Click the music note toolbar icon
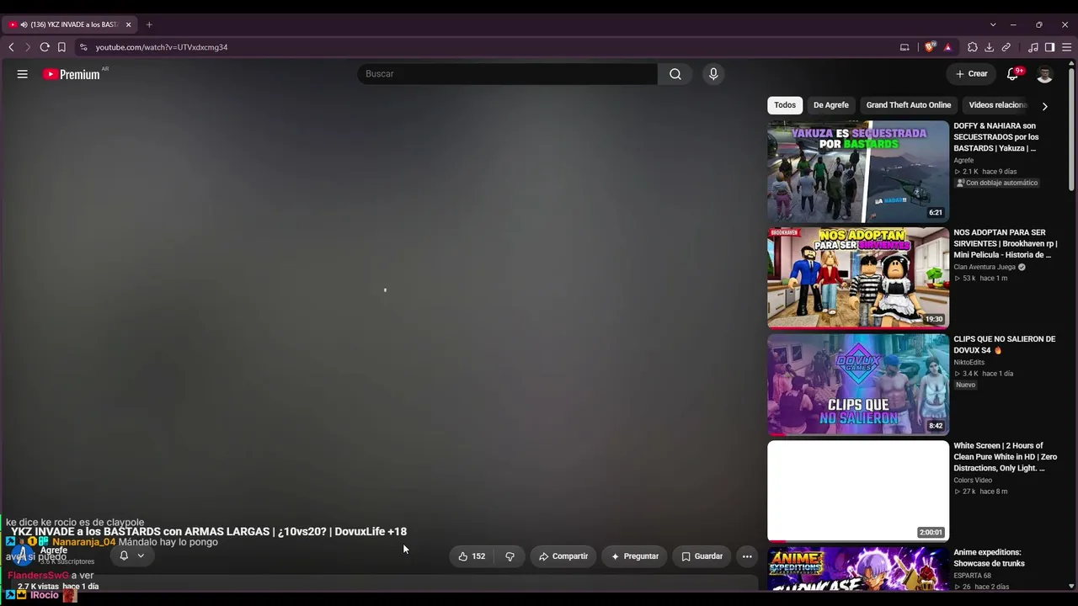 pyautogui.click(x=1033, y=47)
